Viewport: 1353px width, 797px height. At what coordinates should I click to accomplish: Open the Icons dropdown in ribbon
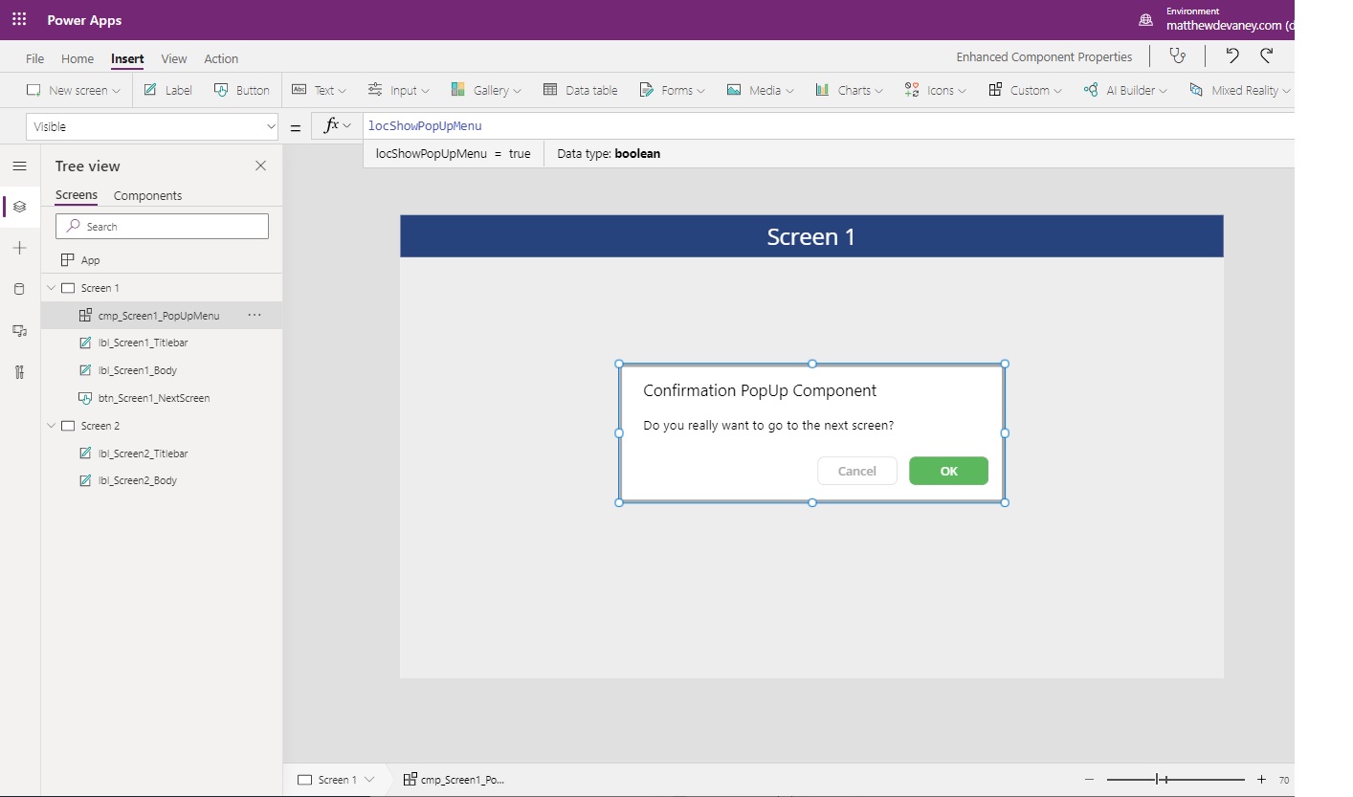tap(935, 90)
